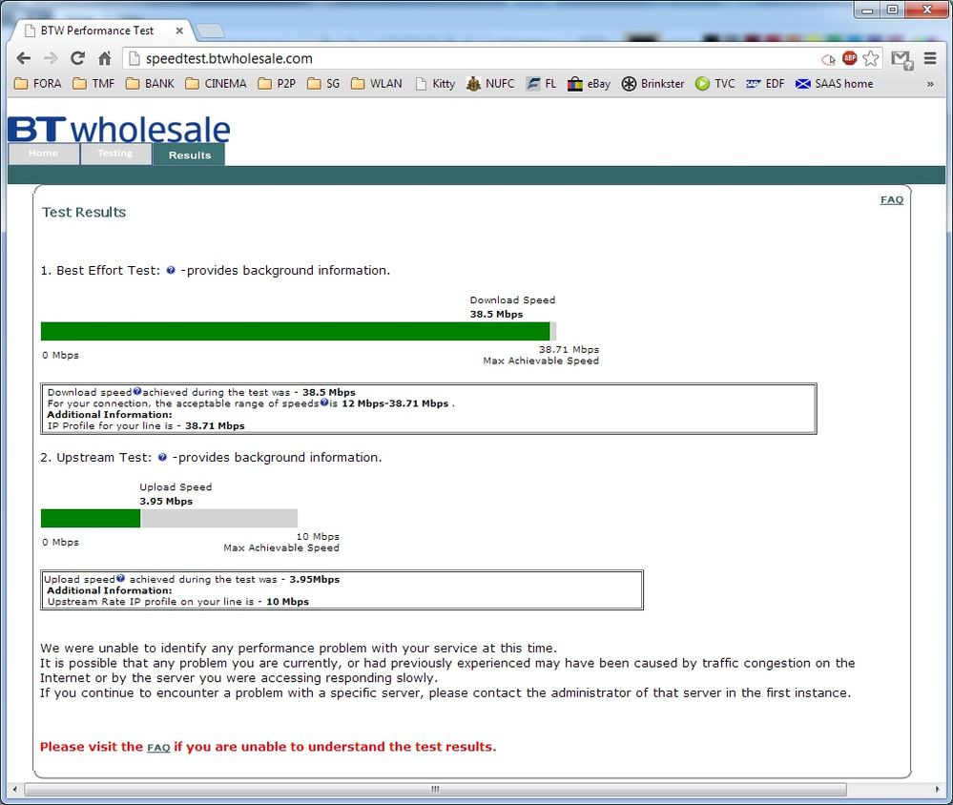
Task: Click the scroll left arrow
Action: click(x=14, y=789)
